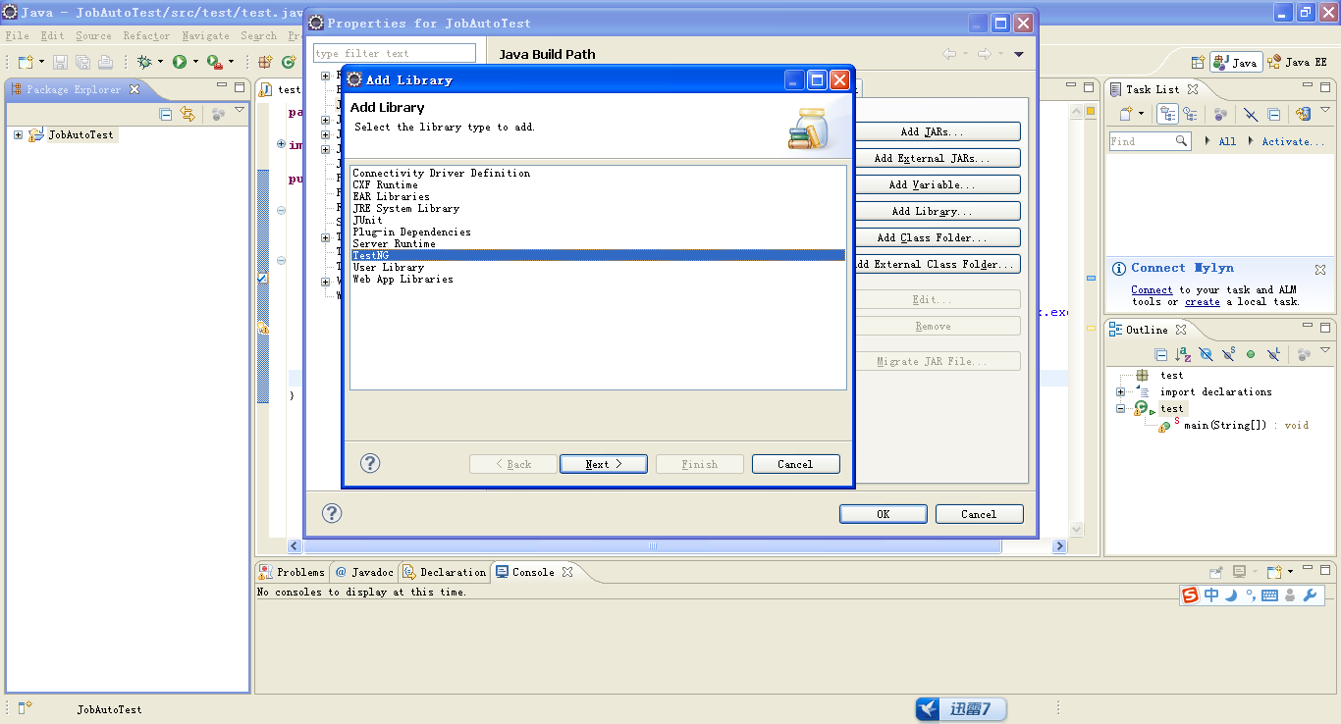
Task: Open Debug dropdown arrow
Action: (x=160, y=62)
